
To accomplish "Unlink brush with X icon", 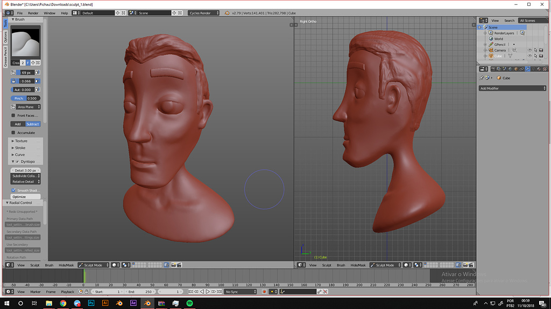I will 38,63.
